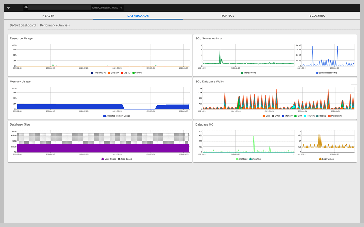
Task: Select the Performance Analysis dashboard link
Action: pos(54,25)
